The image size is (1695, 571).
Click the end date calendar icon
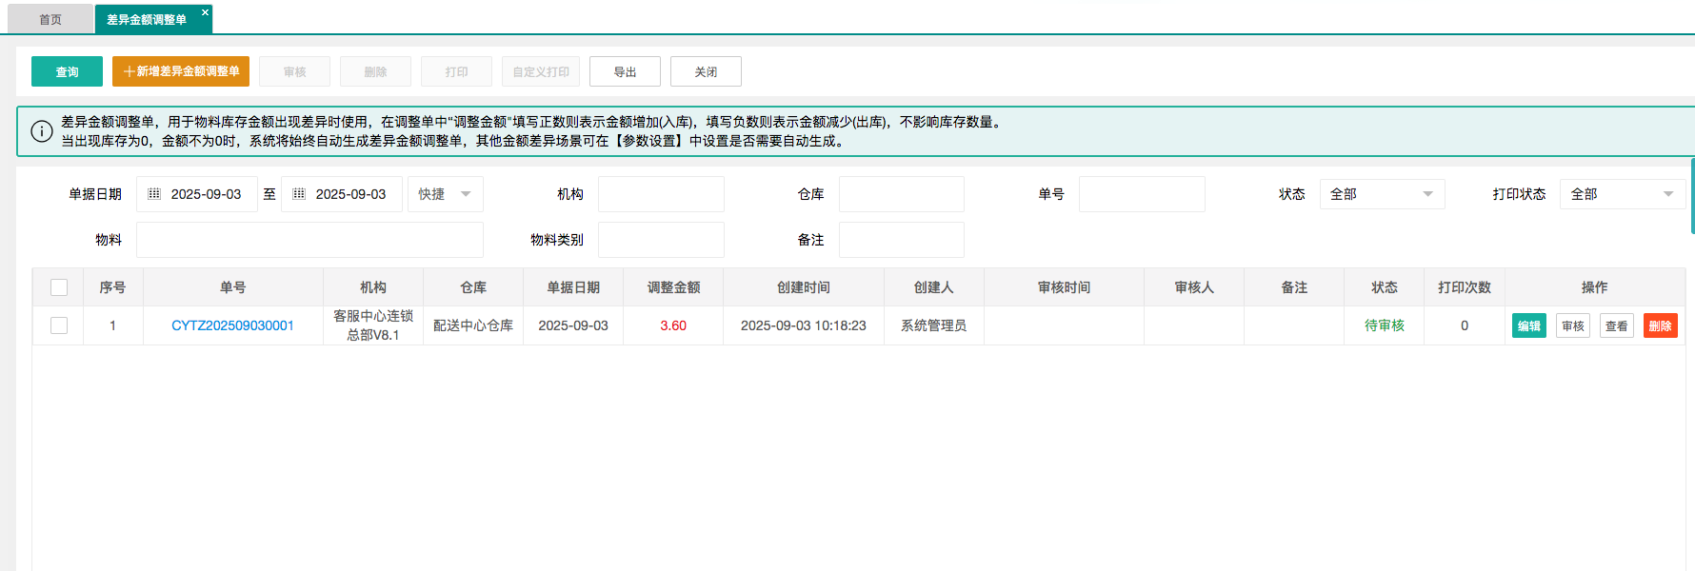pyautogui.click(x=299, y=194)
